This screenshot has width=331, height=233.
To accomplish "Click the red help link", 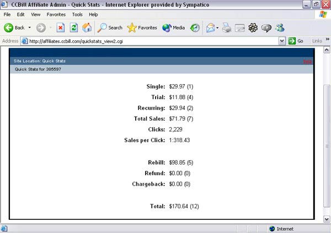I will pos(307,61).
